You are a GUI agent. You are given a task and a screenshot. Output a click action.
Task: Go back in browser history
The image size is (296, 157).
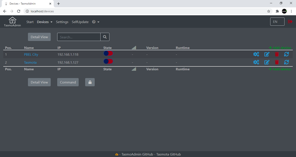pos(5,11)
